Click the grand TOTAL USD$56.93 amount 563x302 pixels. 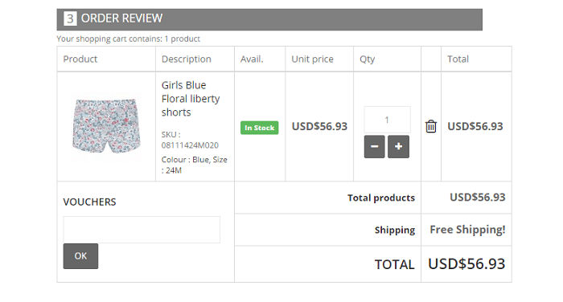coord(466,264)
